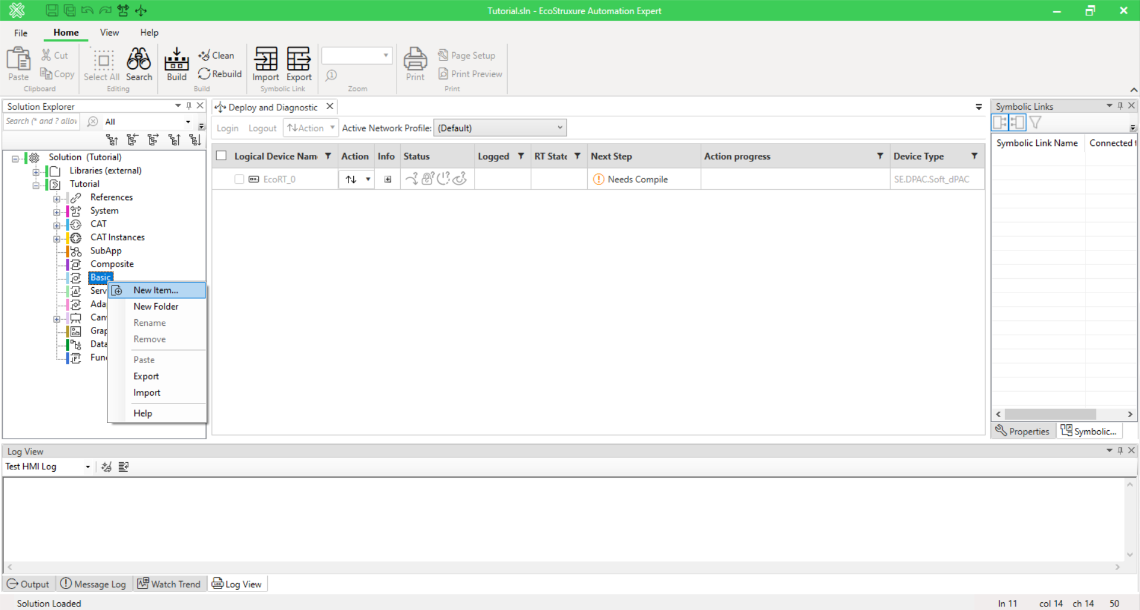Pin the Log View panel
The image size is (1140, 610).
1120,450
